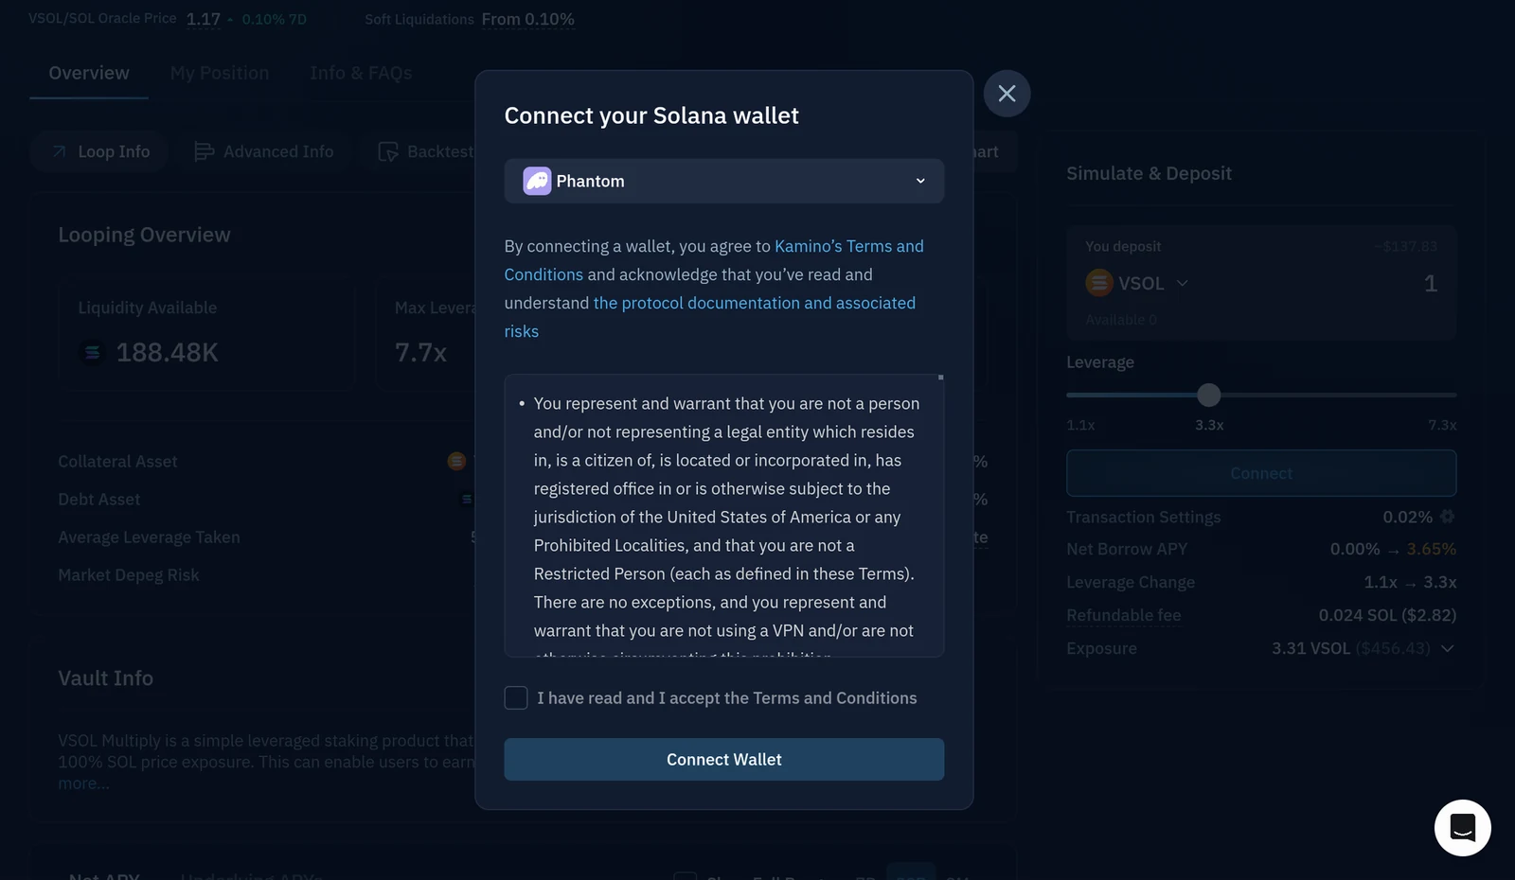Click the VSOL/SOL oracle price 1.17
This screenshot has height=880, width=1515.
point(204,19)
